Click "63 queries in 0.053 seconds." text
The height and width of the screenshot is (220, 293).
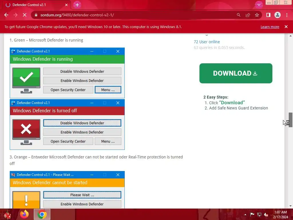coord(219,48)
